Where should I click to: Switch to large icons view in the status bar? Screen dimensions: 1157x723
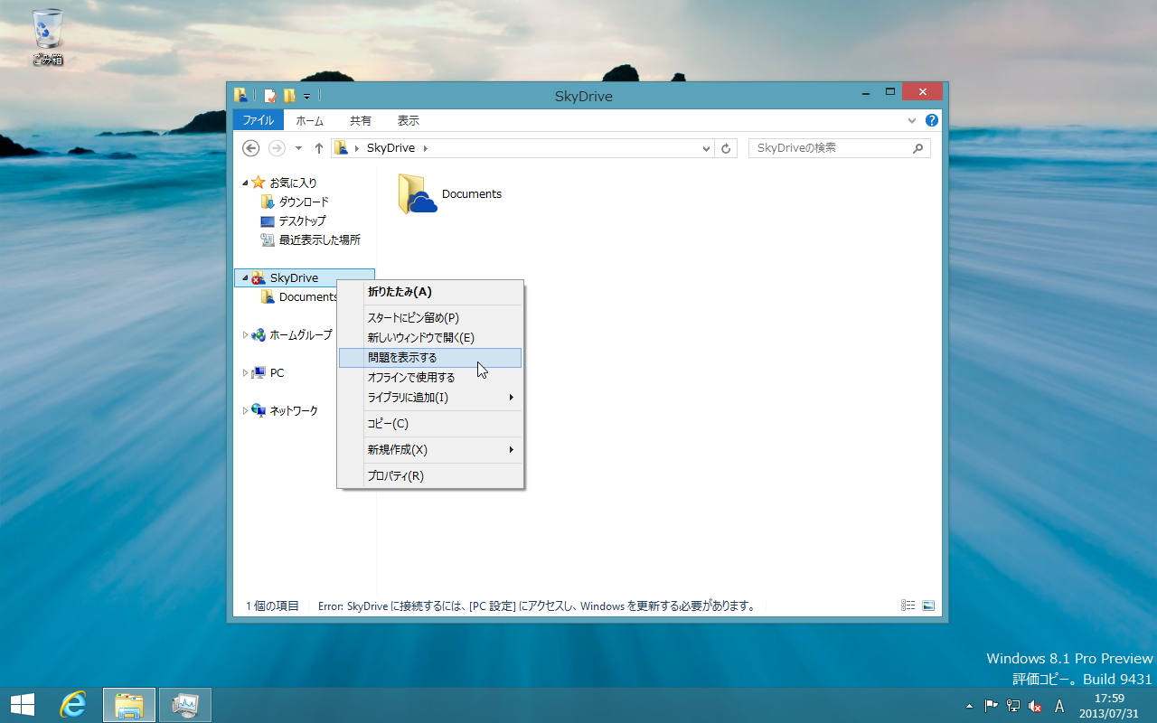pos(928,606)
